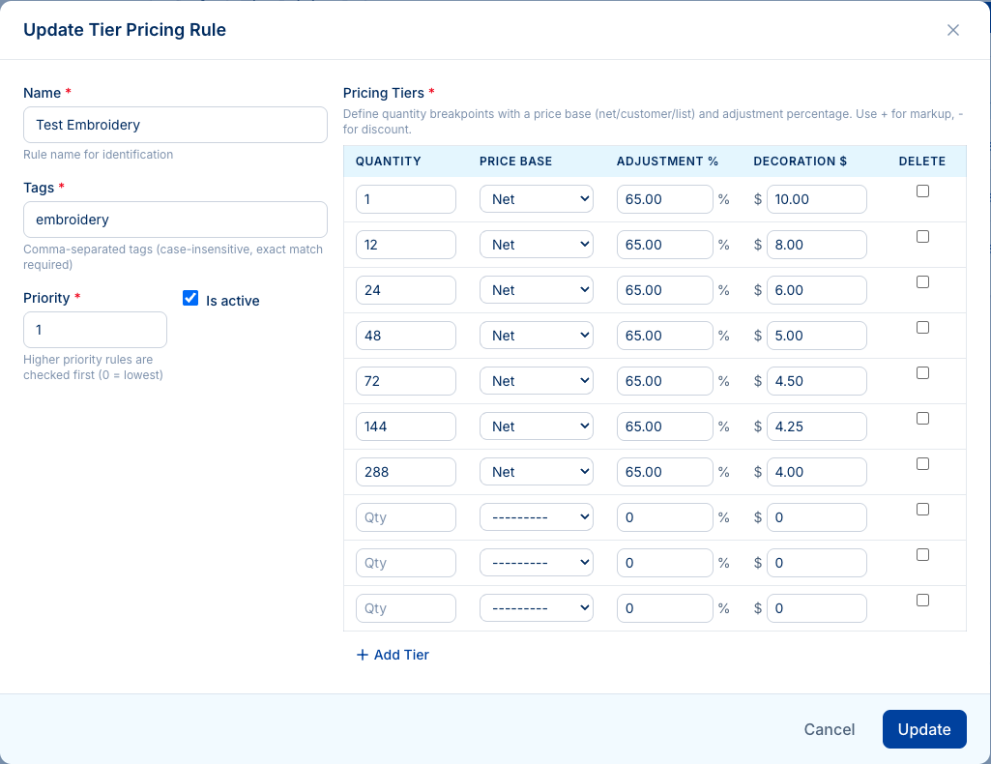Open Price Base dropdown for quantity 72 tier
This screenshot has height=764, width=991.
click(536, 381)
